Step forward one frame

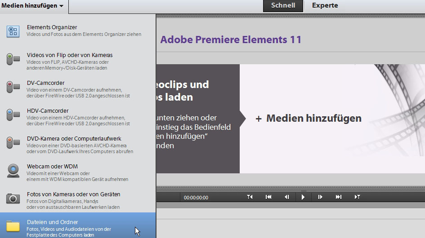[320, 197]
